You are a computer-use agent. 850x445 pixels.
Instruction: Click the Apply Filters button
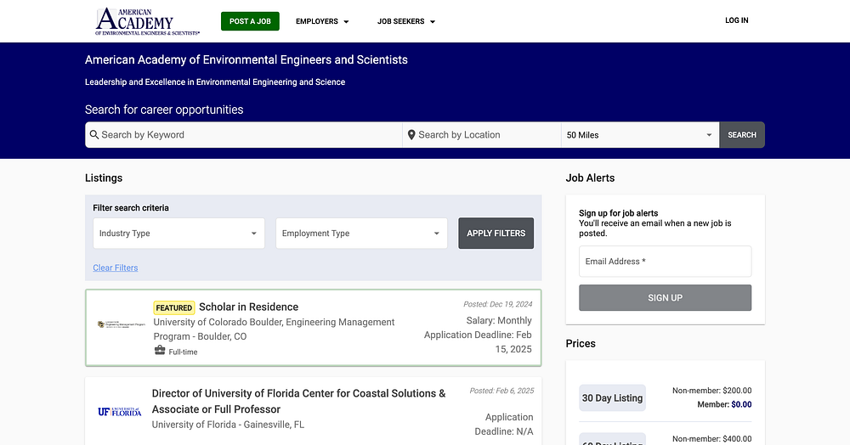pyautogui.click(x=496, y=234)
